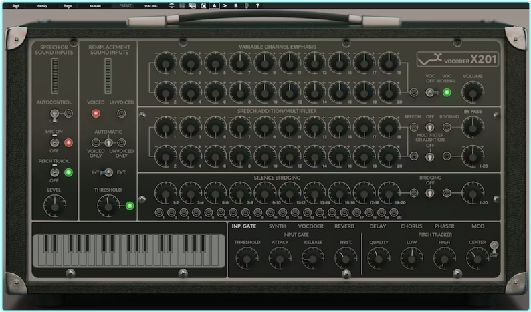The height and width of the screenshot is (312, 531).
Task: Switch to the PHASER tab
Action: point(444,226)
